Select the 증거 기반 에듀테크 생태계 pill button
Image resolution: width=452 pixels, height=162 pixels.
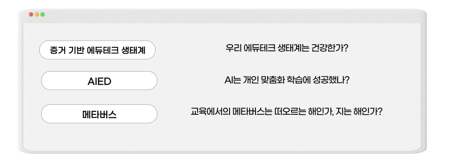point(98,50)
